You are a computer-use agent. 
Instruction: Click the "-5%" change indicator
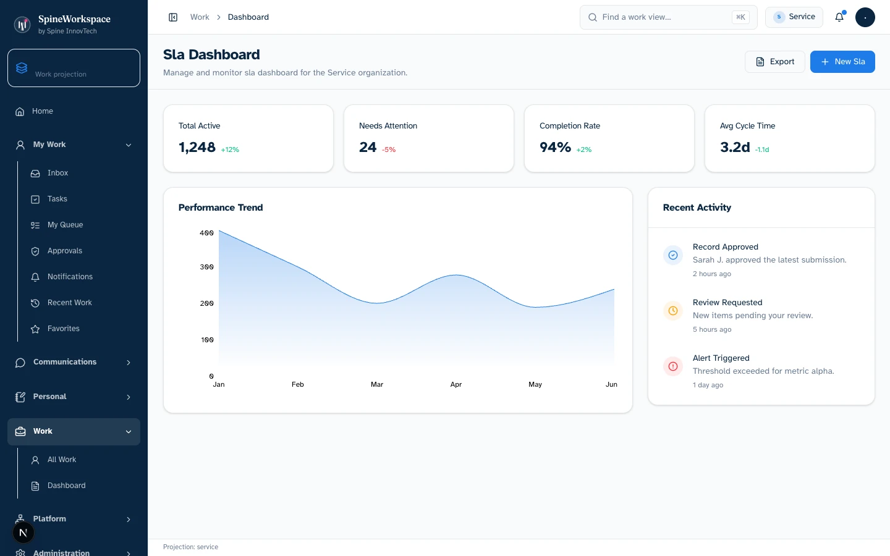389,150
